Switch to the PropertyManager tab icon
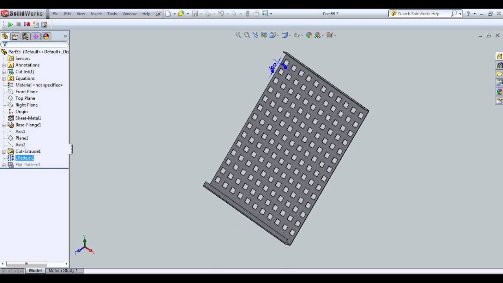 (x=15, y=36)
